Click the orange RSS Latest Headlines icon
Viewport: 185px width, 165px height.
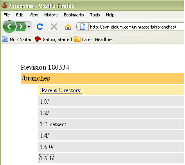77,39
